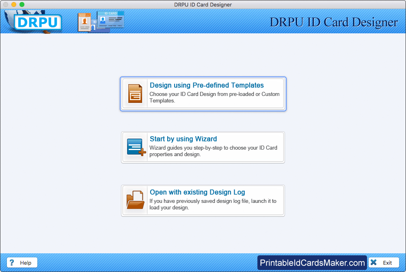This screenshot has width=406, height=272.
Task: Click 'Choose your ID Card Design' description text
Action: (214, 97)
